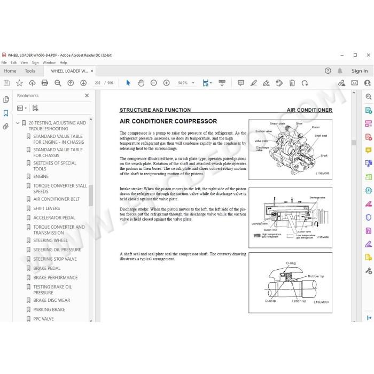This screenshot has height=374, width=374.
Task: Open the Export PDF tool in right pane
Action: pyautogui.click(x=369, y=110)
